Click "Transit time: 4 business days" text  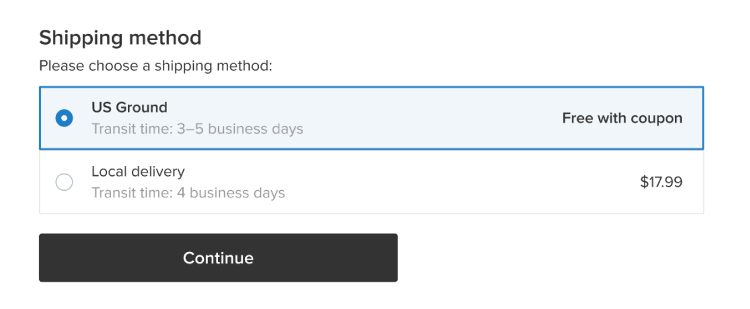(x=188, y=193)
